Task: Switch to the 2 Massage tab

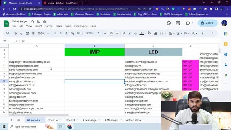Action: pos(90,120)
